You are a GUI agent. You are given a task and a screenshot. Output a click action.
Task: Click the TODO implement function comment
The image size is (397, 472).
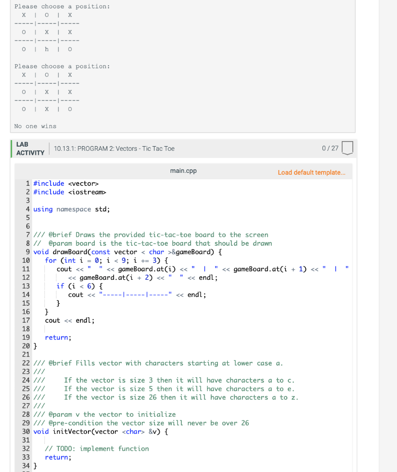pyautogui.click(x=99, y=448)
